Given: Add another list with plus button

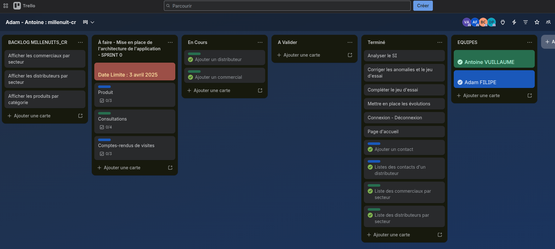Looking at the screenshot, I should click(548, 42).
